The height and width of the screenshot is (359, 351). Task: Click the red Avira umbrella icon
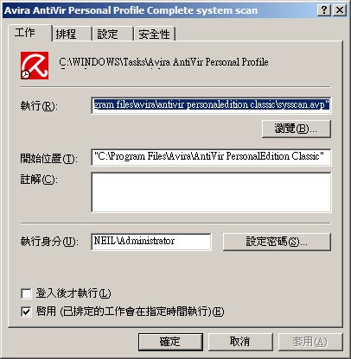pos(35,66)
